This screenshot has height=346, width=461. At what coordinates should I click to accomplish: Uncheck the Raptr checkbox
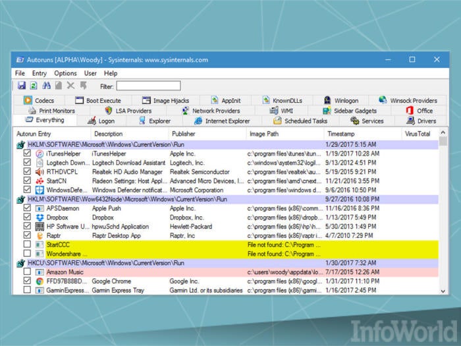click(x=27, y=235)
